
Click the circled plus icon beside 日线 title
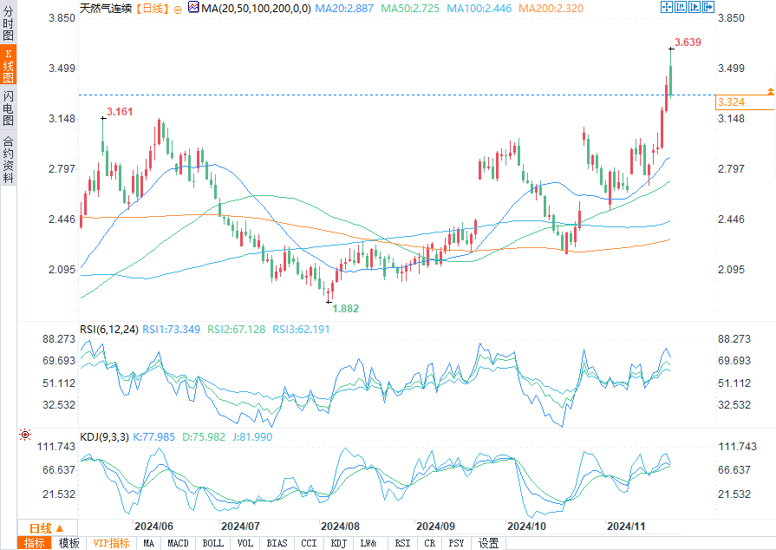[178, 8]
